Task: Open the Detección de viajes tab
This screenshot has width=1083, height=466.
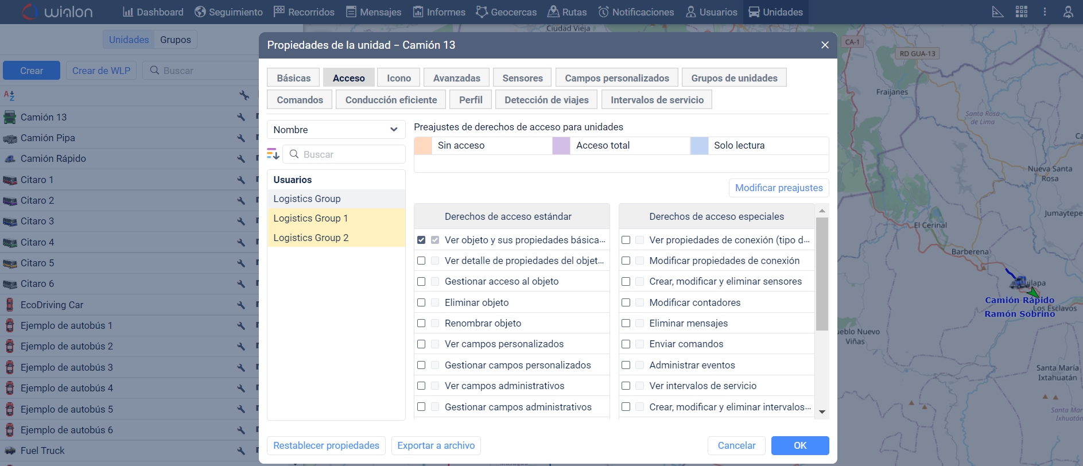Action: pos(546,100)
